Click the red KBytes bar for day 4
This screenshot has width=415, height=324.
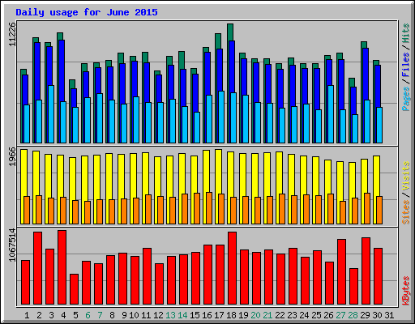pos(62,267)
